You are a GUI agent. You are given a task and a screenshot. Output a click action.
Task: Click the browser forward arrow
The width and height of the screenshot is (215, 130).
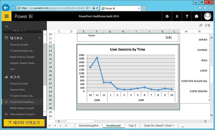(x=13, y=8)
